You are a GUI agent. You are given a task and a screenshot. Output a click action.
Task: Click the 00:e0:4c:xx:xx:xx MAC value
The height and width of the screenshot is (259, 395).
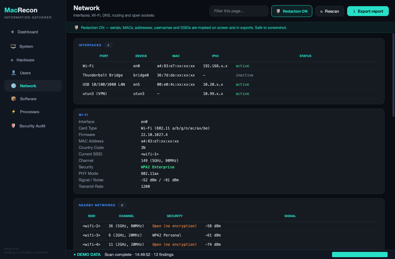[x=176, y=84]
